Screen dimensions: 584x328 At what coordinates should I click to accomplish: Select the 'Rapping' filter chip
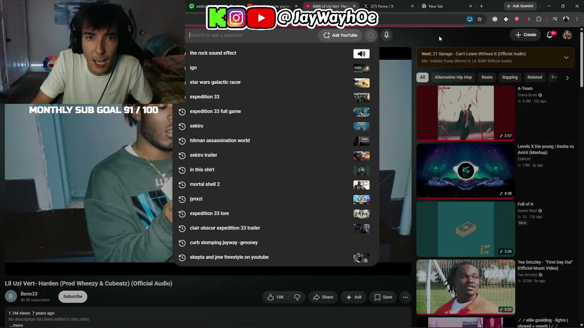(x=510, y=77)
